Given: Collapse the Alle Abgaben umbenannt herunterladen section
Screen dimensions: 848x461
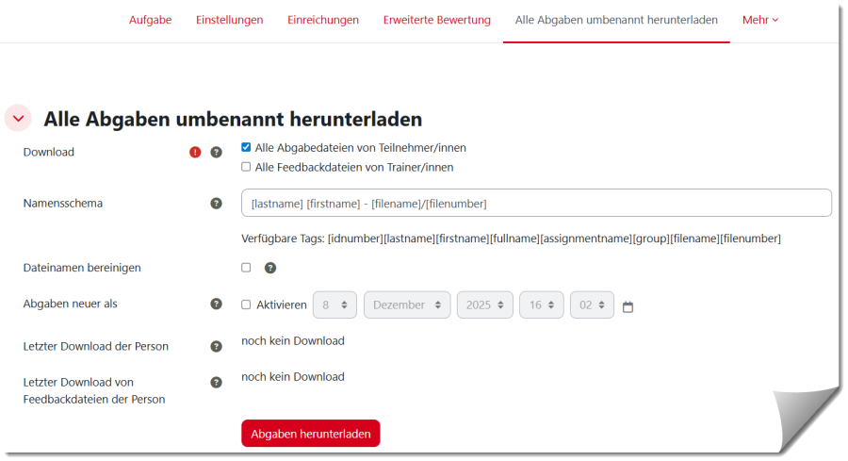Looking at the screenshot, I should point(18,119).
